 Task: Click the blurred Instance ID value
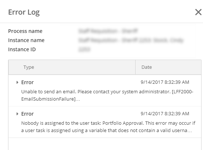pos(84,49)
